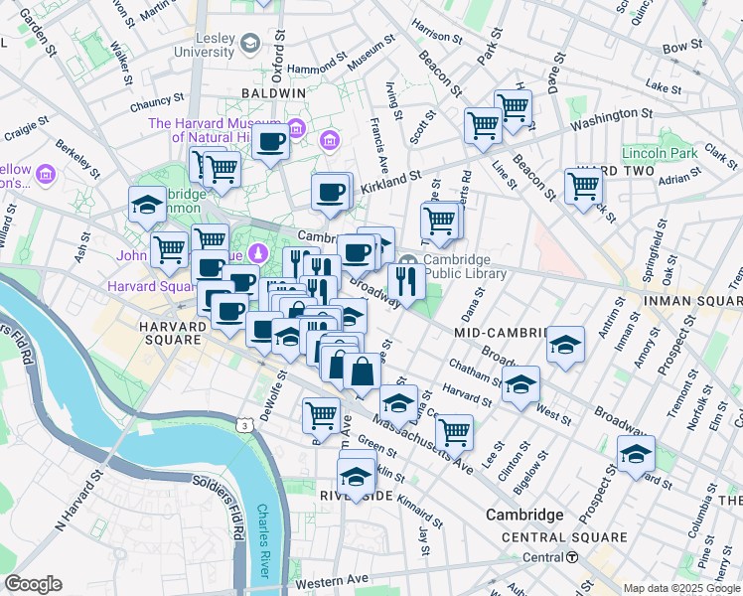The image size is (743, 596).
Task: Click the Harvard Museum purple pin near Oxford St
Action: pos(297,128)
